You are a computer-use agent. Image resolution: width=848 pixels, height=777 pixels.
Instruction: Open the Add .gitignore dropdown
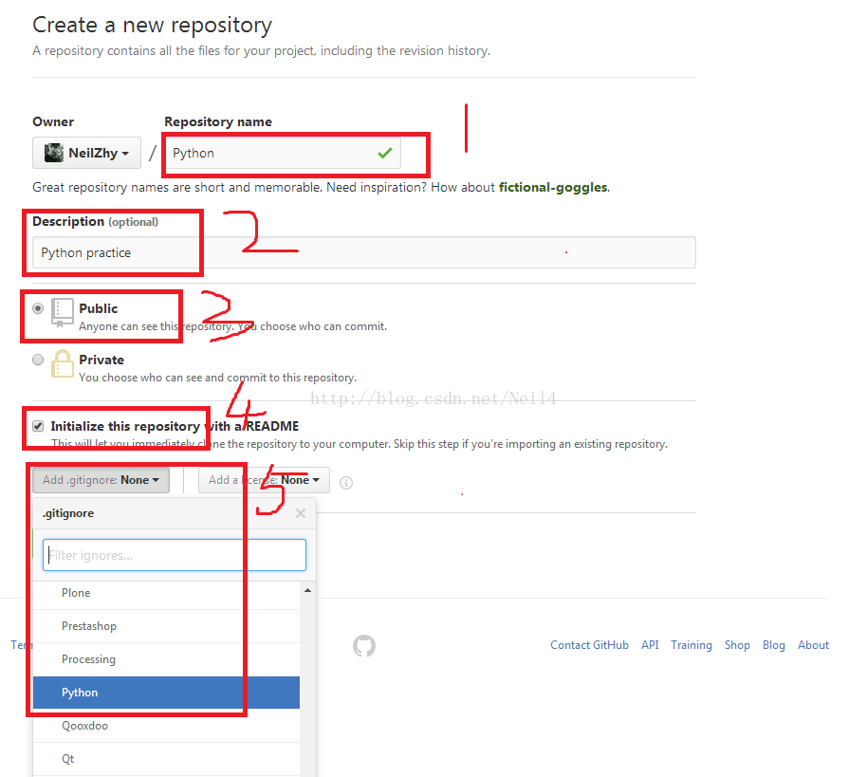pos(101,480)
